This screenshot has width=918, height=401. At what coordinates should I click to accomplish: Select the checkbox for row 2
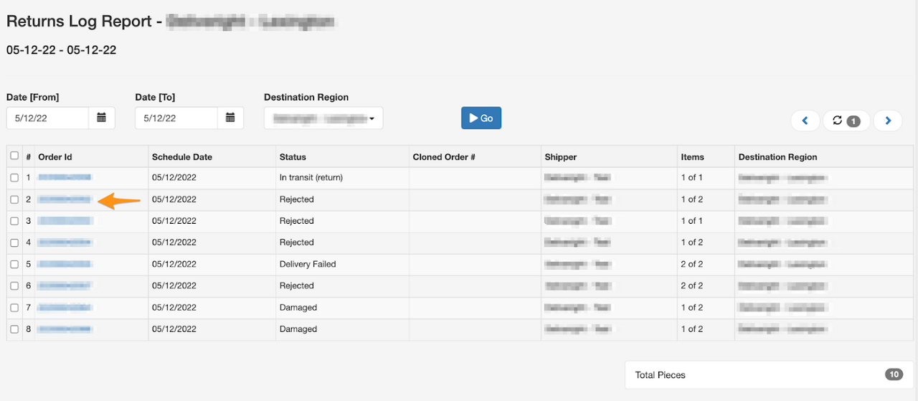pyautogui.click(x=14, y=199)
